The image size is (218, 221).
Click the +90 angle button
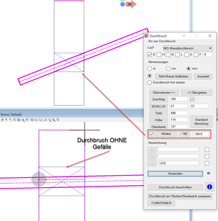click(185, 134)
